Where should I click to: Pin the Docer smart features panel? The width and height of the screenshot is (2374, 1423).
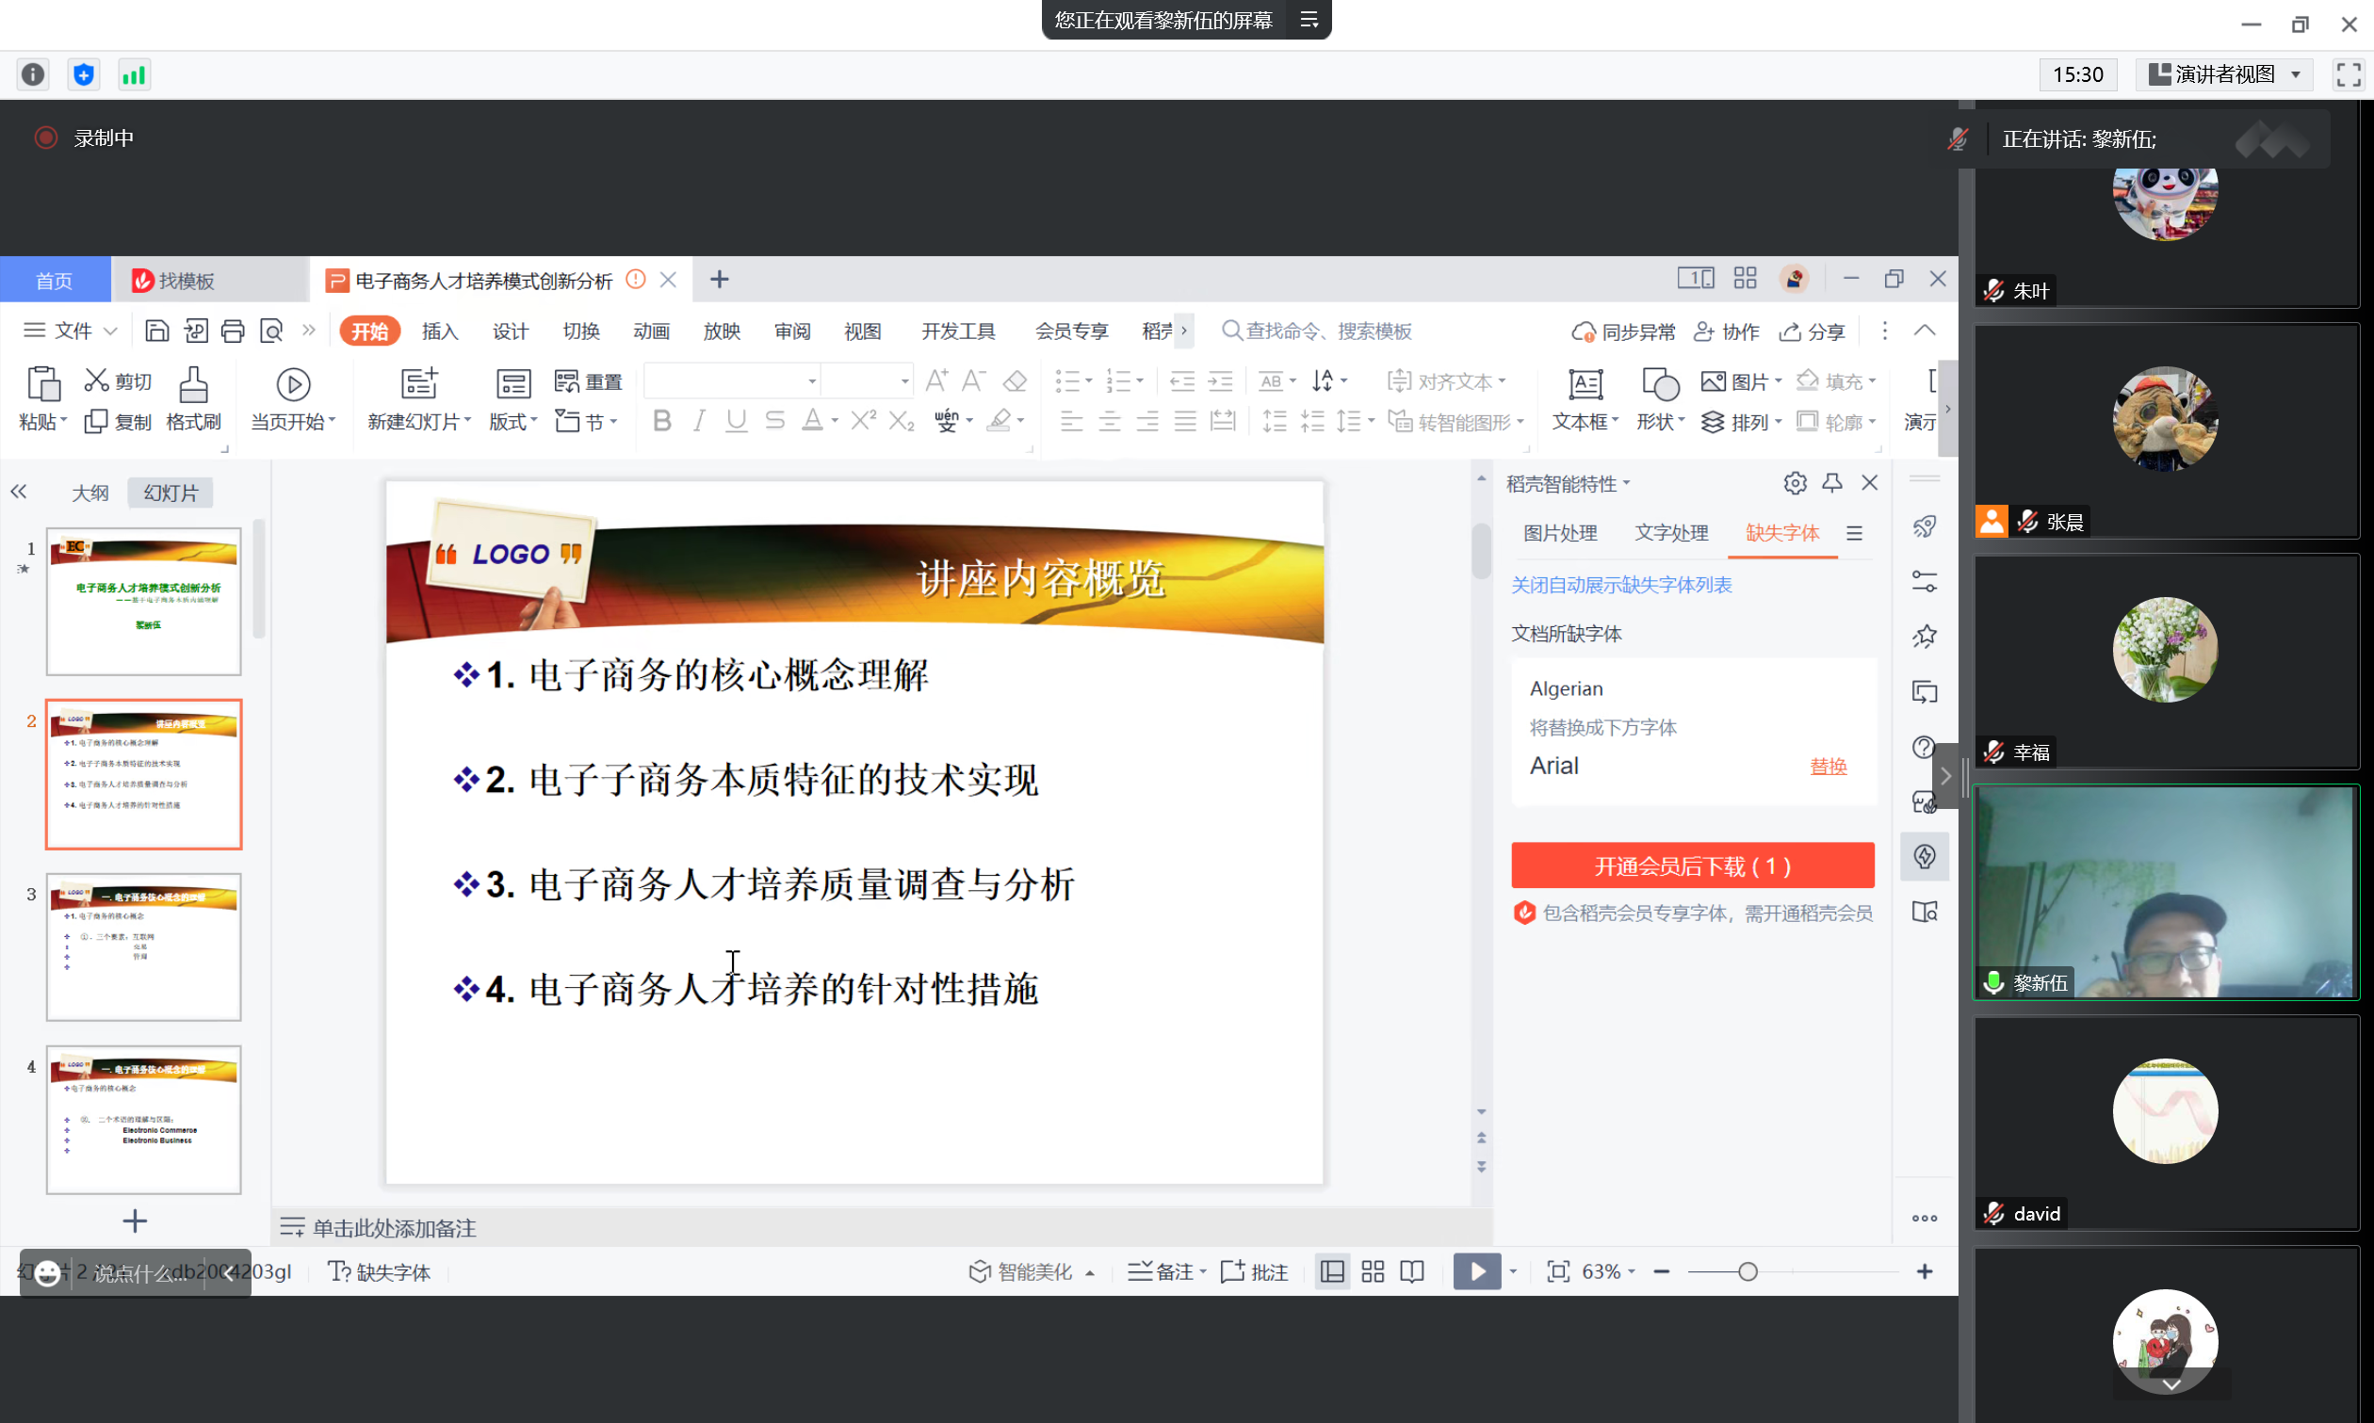(x=1832, y=483)
